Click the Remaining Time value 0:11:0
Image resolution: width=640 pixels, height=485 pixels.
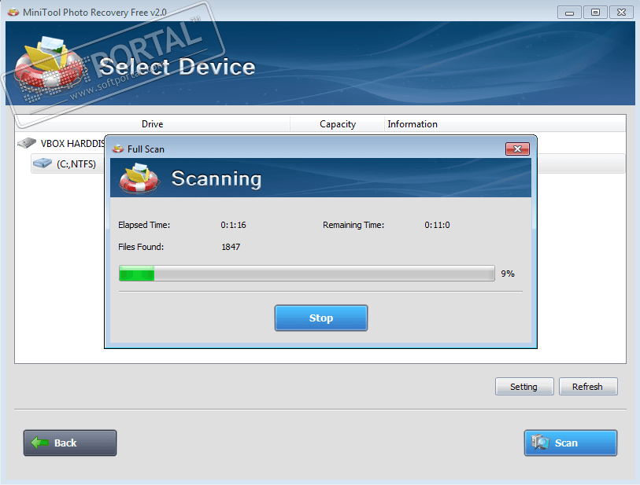coord(437,225)
